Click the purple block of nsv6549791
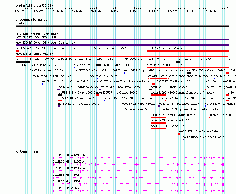Viewport: 236px width, 194px height. tap(59, 90)
